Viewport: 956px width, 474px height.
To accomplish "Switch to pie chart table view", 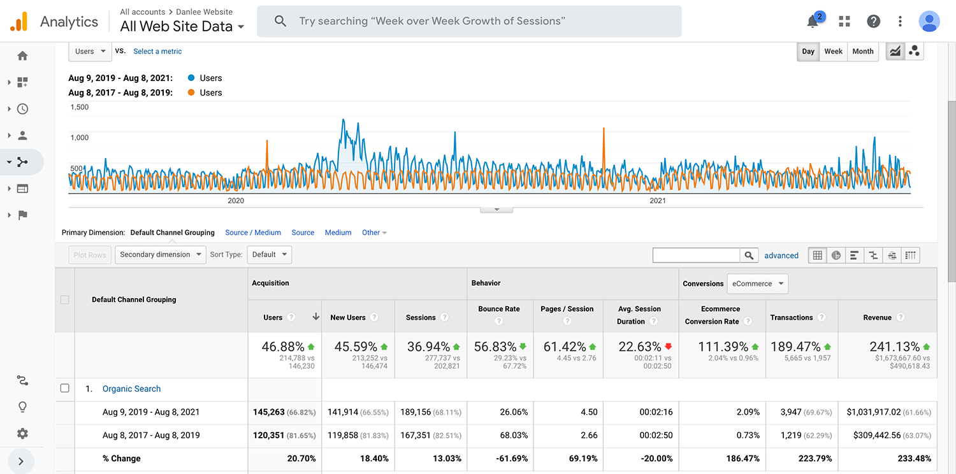I will coord(836,255).
